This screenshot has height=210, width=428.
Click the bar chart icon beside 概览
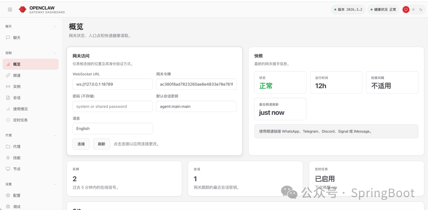click(8, 64)
